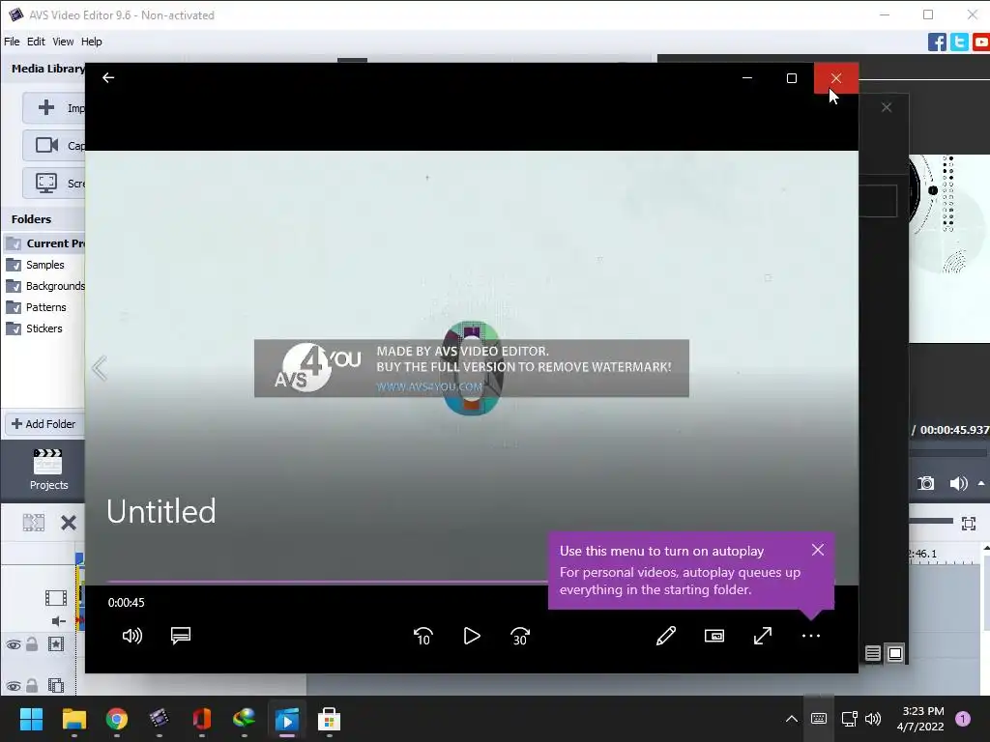Skip back 10 seconds in player

click(423, 636)
